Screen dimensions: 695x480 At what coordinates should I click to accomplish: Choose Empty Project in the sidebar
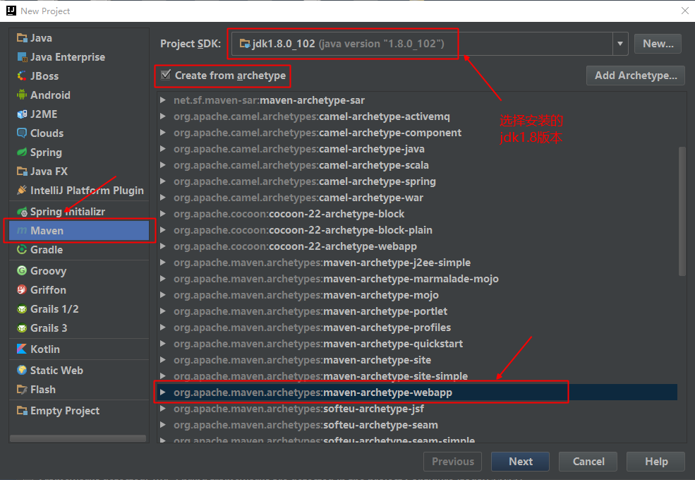pos(64,411)
